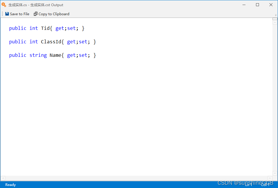Click the property name ClassId
The width and height of the screenshot is (278, 188).
coord(51,42)
